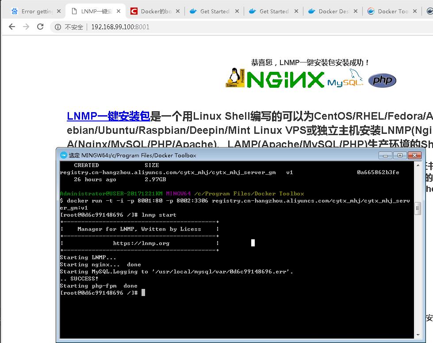Click the red C favicon on Docker的 tab

(134, 12)
